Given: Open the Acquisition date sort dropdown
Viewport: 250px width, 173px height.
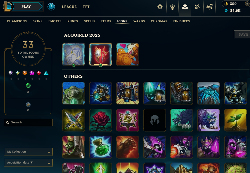Looking at the screenshot, I should pos(28,163).
